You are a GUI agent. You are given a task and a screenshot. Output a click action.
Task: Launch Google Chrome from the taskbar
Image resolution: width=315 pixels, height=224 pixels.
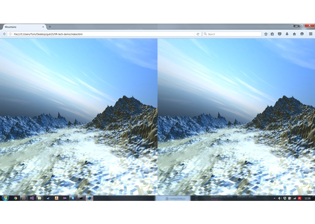(x=15, y=198)
